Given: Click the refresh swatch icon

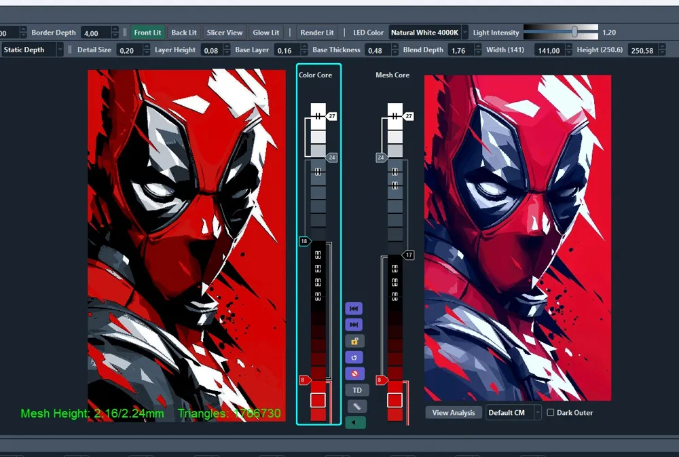Looking at the screenshot, I should coord(353,357).
